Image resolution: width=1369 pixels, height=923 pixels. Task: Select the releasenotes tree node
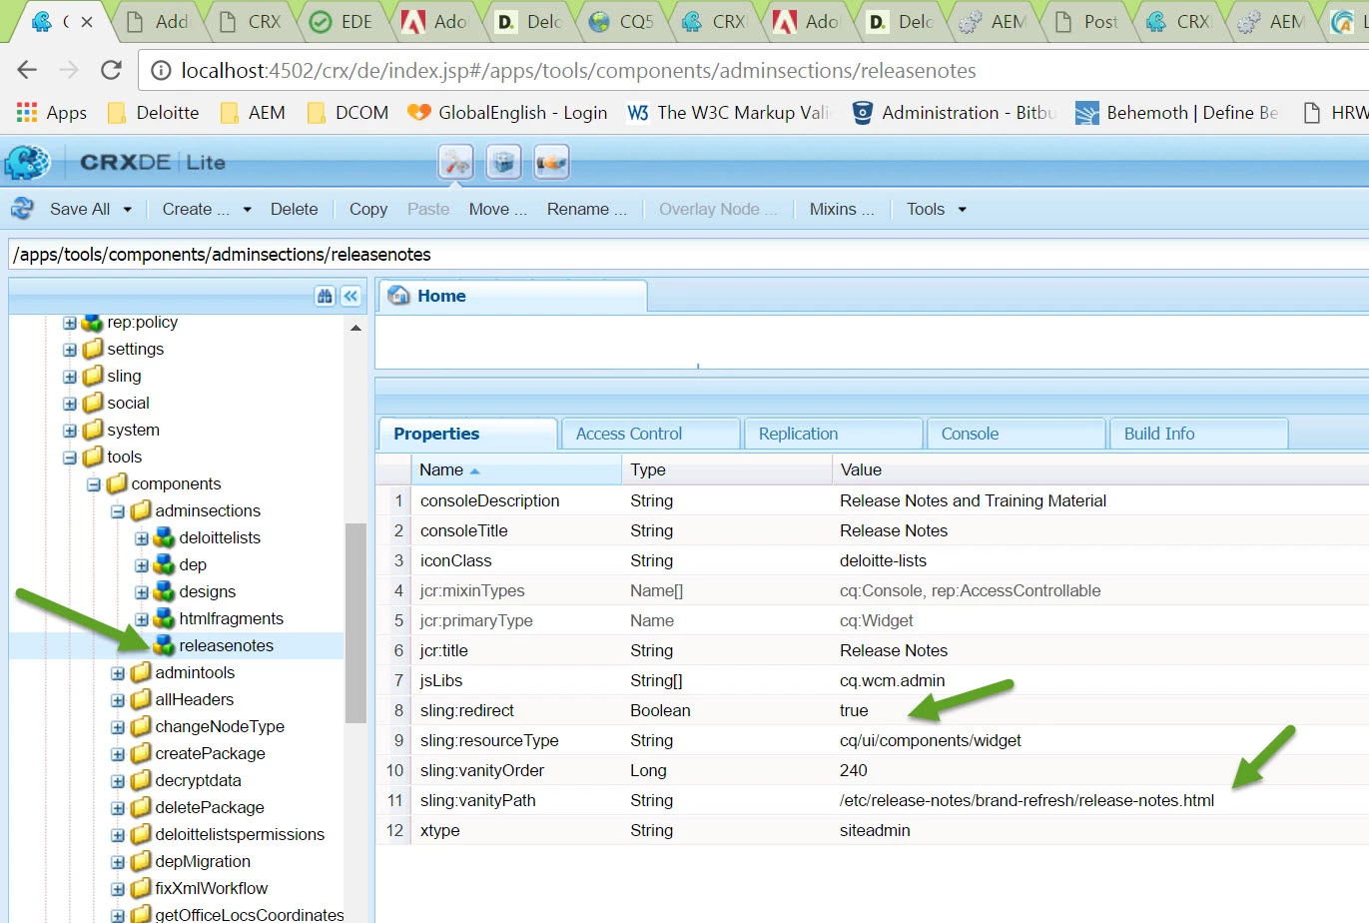coord(226,645)
